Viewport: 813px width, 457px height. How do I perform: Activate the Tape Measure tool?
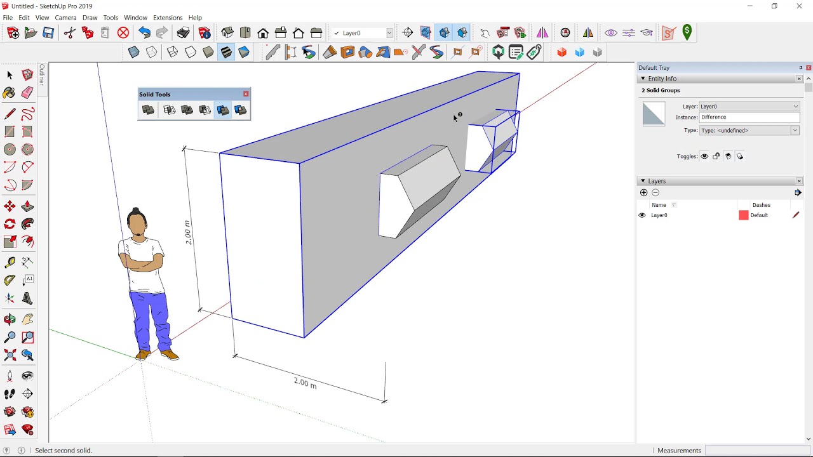point(10,262)
